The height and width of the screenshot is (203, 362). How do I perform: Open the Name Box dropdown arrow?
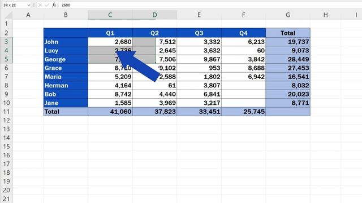tap(29, 5)
